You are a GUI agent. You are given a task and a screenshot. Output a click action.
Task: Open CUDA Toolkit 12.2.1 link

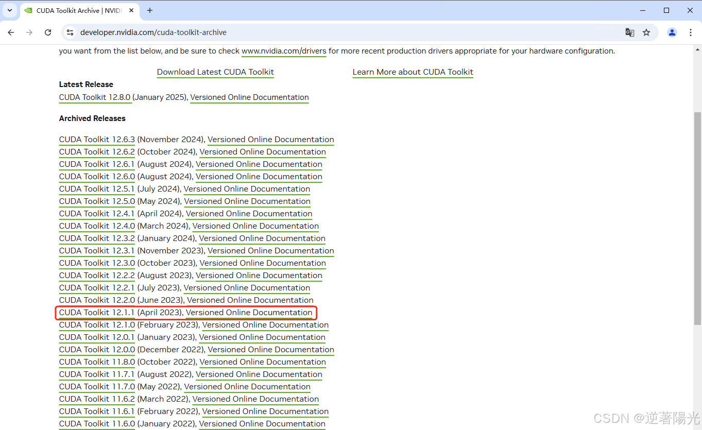(x=97, y=288)
